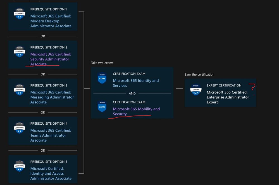Click 'CERTIFICATION EXAM' heading above Identity and Services
Viewport: 279px width, 185px height.
[x=129, y=74]
